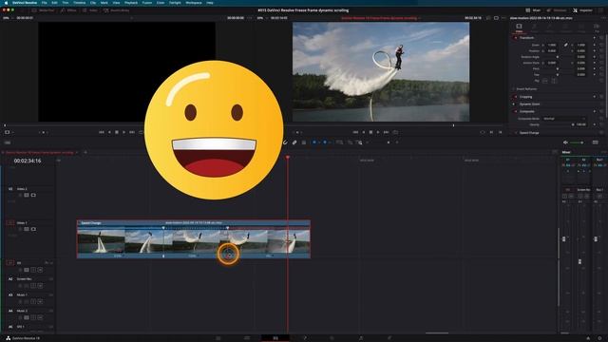Open the Trim menu
Image resolution: width=608 pixels, height=342 pixels.
(x=66, y=3)
